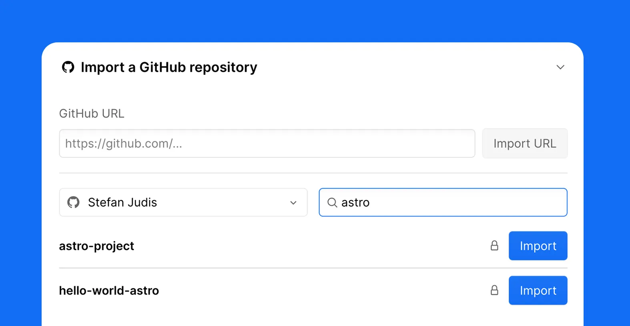Import the astro-project repository
This screenshot has width=630, height=326.
pos(538,246)
